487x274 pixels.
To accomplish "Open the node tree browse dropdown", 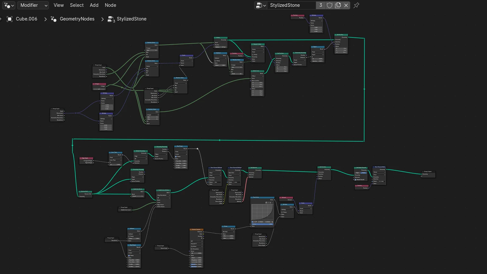I will coord(261,5).
